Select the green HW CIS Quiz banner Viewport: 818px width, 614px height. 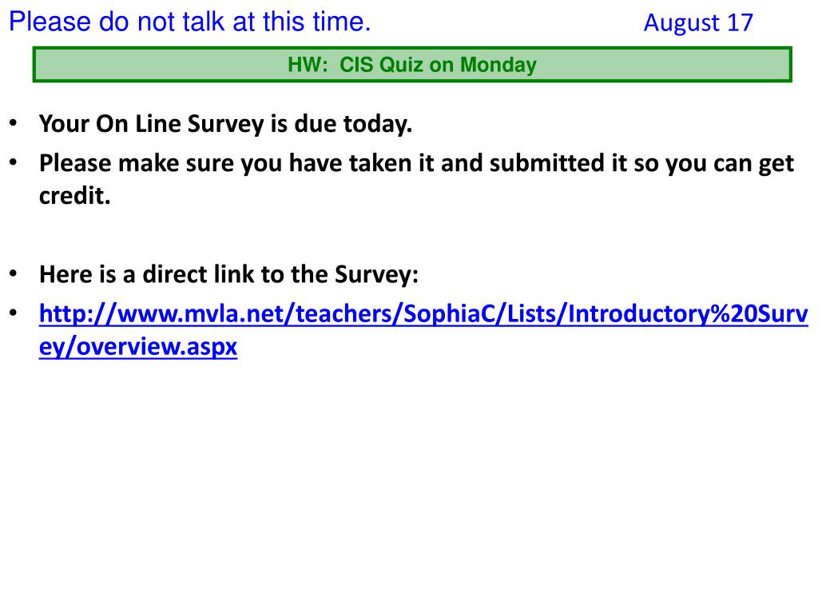(x=412, y=65)
